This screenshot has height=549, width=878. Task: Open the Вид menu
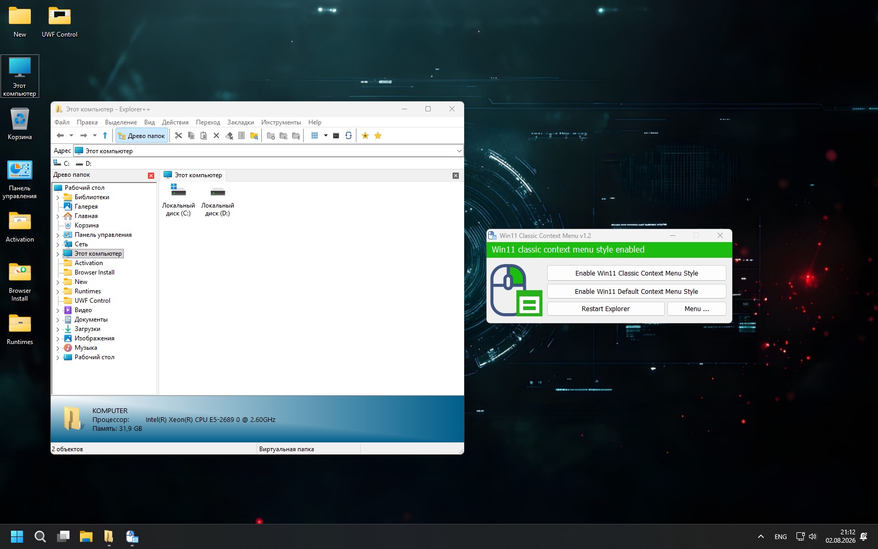[149, 122]
